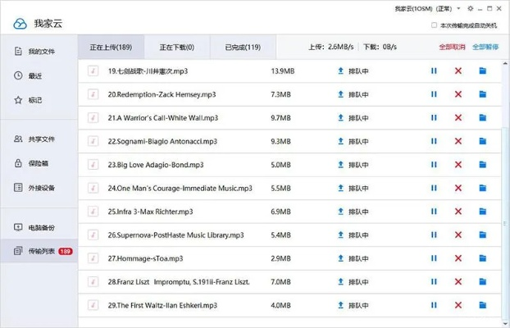
Task: Switch to 已完成(119) tab
Action: [x=243, y=48]
